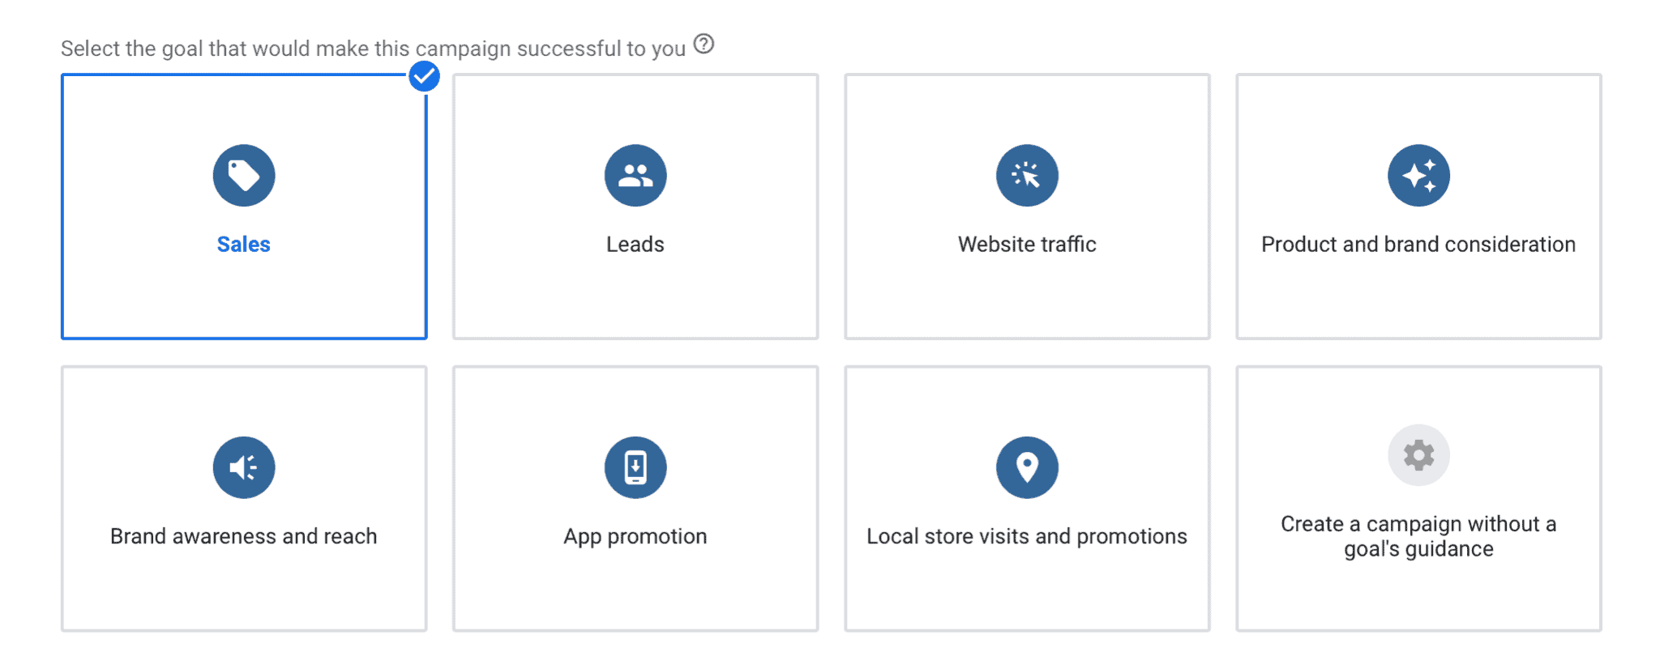1660x665 pixels.
Task: Select the Sales text label
Action: 244,245
